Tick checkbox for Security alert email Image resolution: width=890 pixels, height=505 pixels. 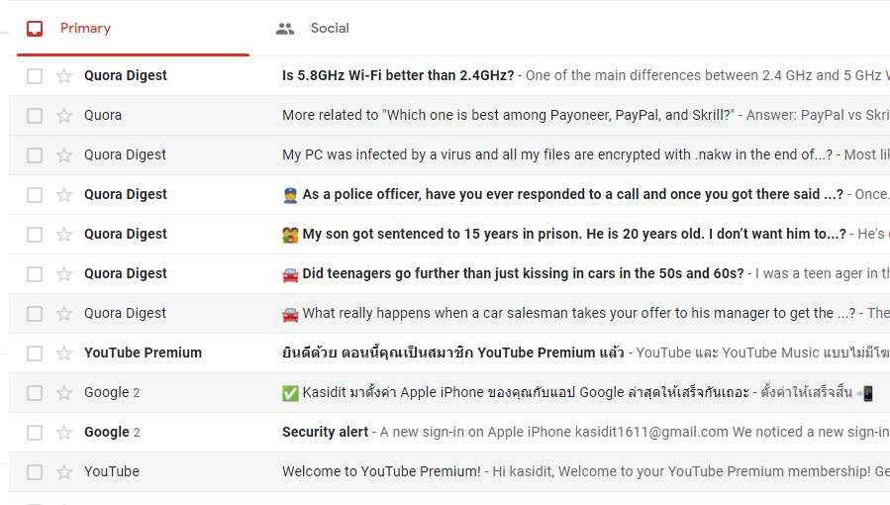point(35,433)
